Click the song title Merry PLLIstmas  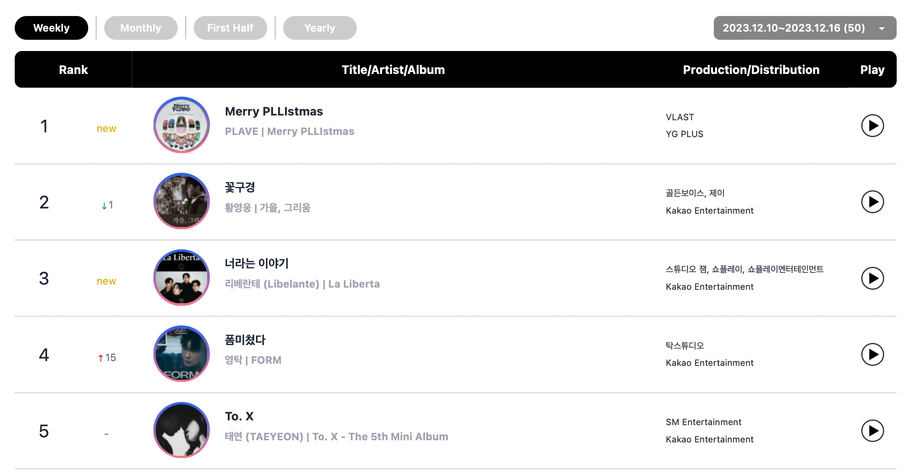pyautogui.click(x=274, y=112)
